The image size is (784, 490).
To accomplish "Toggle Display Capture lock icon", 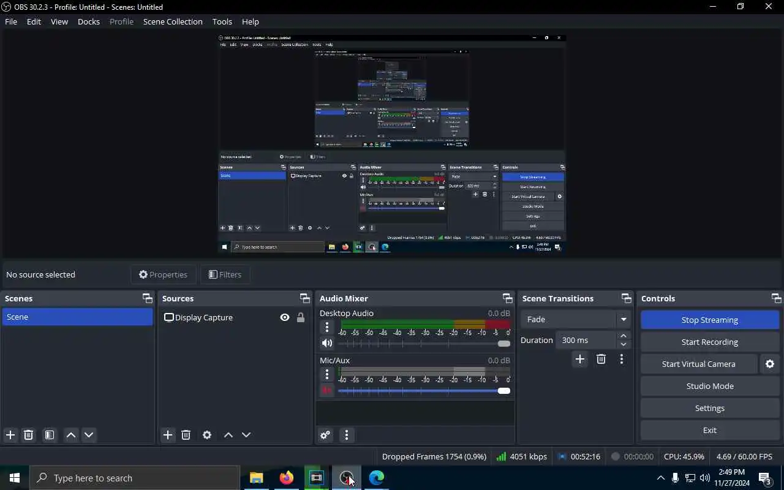I will click(x=301, y=317).
